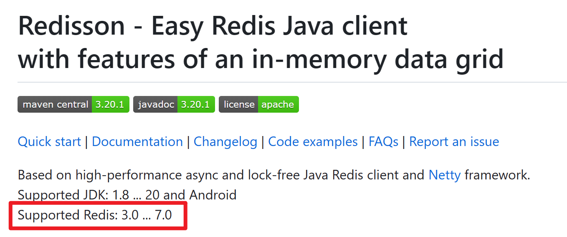Click the heading line 'with features of an in-memory data grid'
567x237 pixels.
(x=261, y=59)
